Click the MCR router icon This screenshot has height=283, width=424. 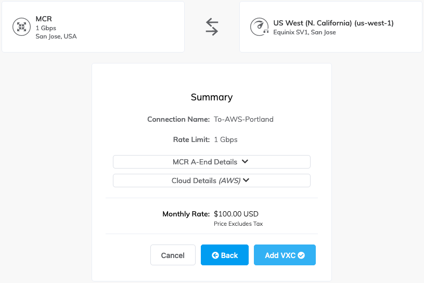coord(21,27)
